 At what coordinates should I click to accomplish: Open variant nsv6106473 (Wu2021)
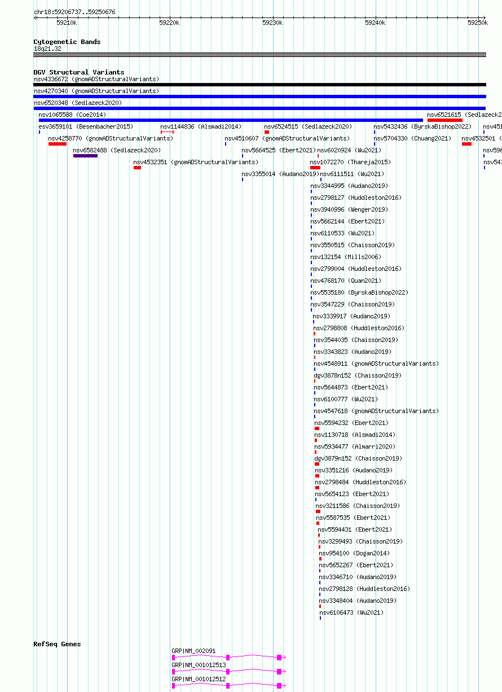tap(351, 612)
